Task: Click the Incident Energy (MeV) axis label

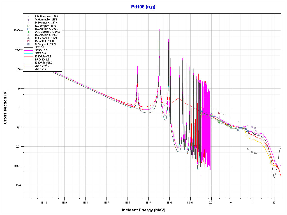Action: click(145, 210)
